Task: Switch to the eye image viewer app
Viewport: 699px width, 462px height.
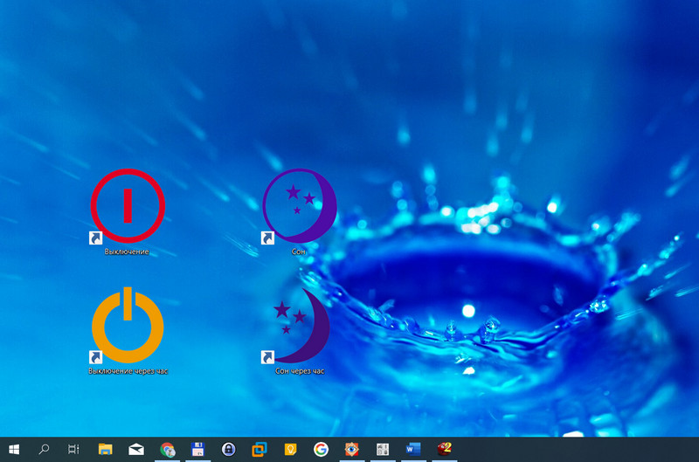Action: click(352, 449)
